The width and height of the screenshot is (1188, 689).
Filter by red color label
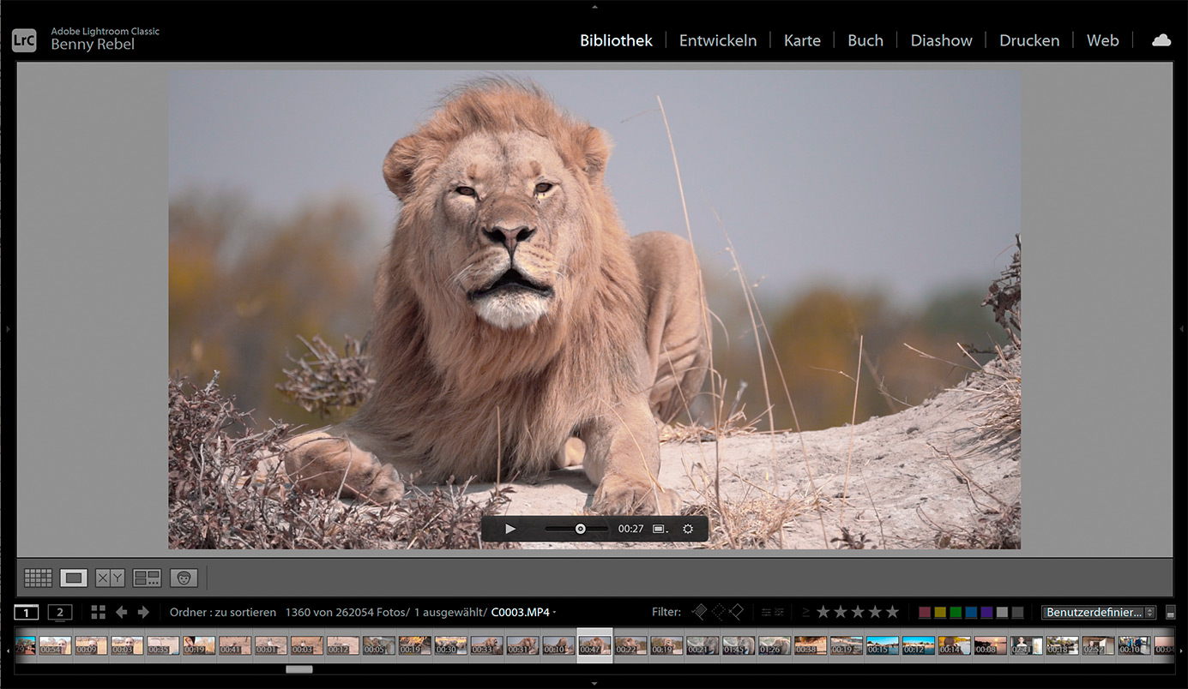click(925, 612)
